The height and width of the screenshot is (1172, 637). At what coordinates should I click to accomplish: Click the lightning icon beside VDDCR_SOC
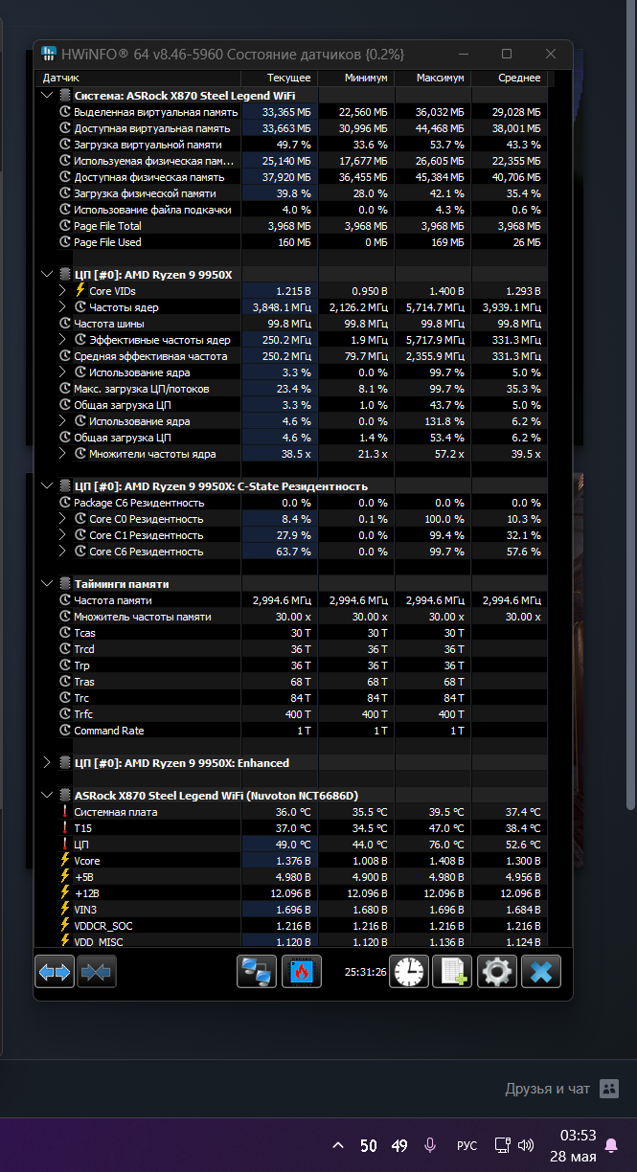coord(65,926)
